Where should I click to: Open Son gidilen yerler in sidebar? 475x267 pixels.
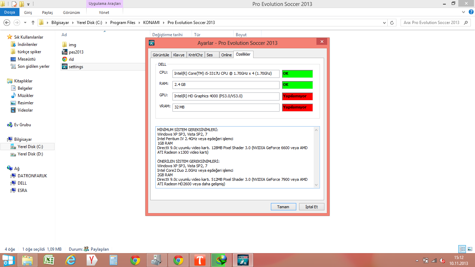coord(33,66)
